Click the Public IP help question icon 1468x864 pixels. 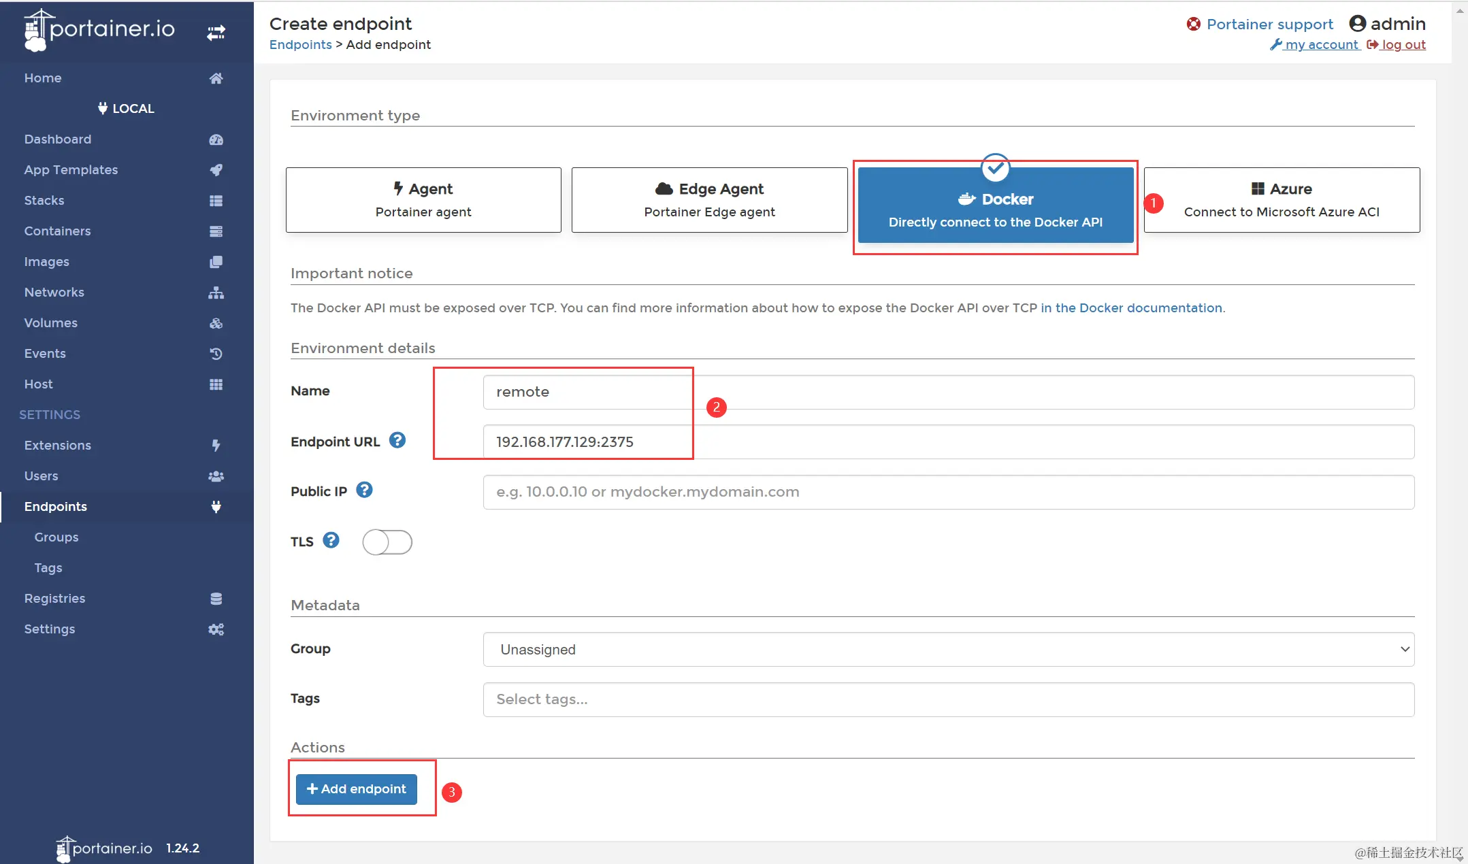click(364, 490)
